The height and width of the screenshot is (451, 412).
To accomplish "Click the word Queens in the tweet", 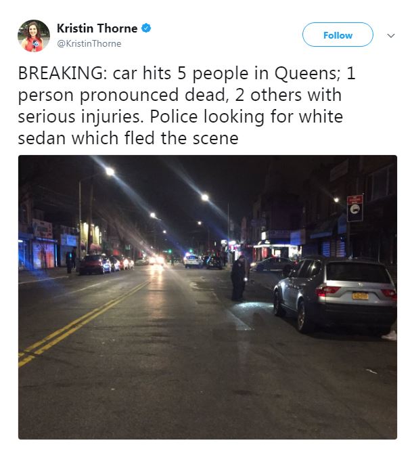I will point(307,73).
